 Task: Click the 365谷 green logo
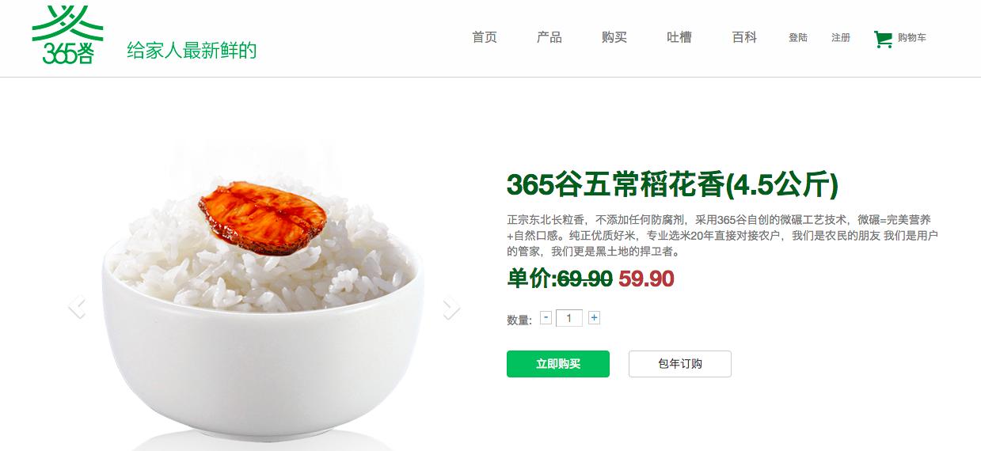tap(67, 34)
